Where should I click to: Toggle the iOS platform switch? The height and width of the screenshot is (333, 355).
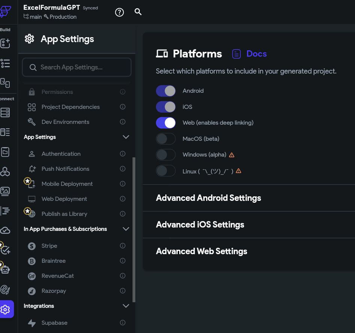(x=166, y=107)
